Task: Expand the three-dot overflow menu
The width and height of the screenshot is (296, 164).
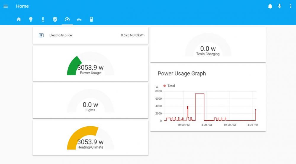Action: point(291,6)
